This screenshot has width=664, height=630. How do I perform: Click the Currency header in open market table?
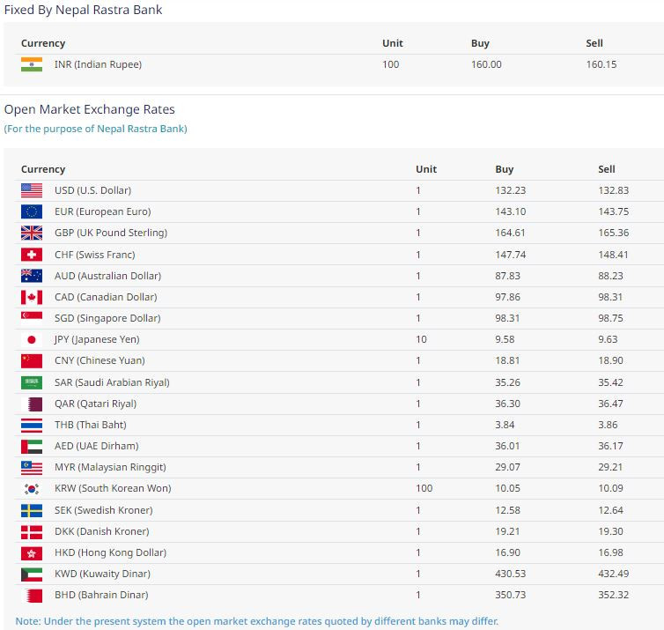[43, 169]
